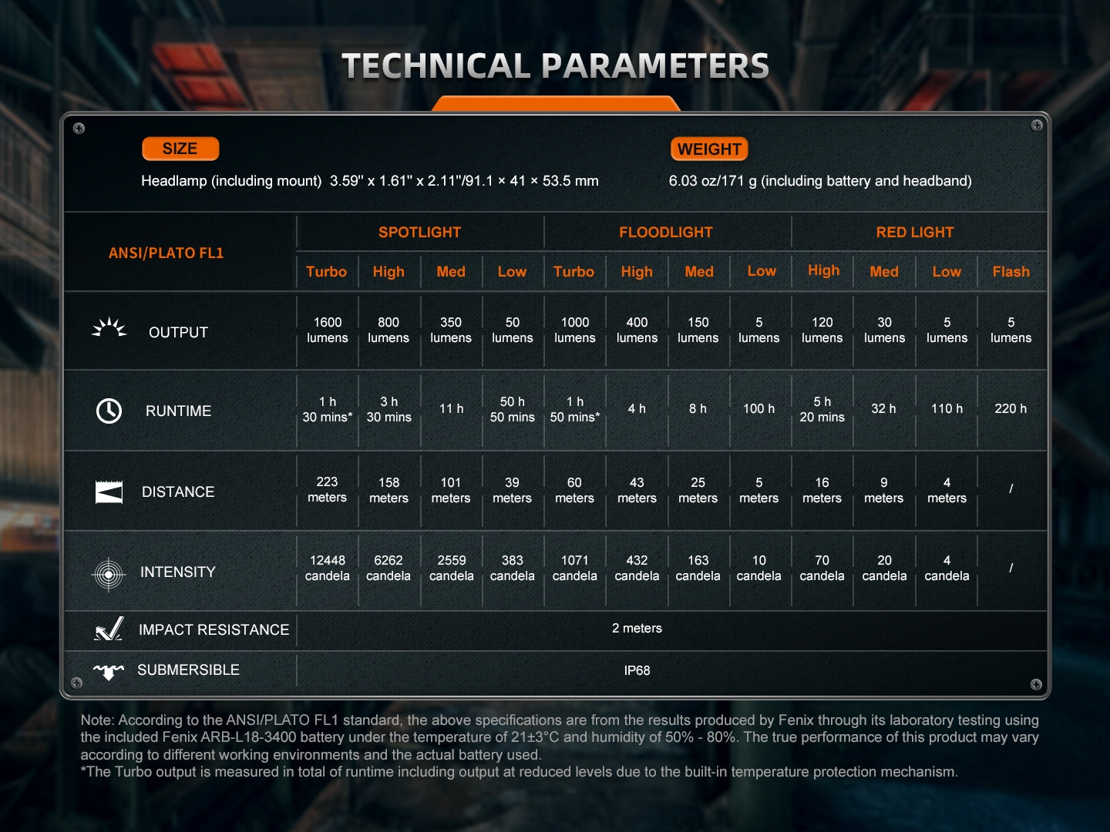Screen dimensions: 1110x832
Task: Click the Distance beam icon
Action: [109, 491]
